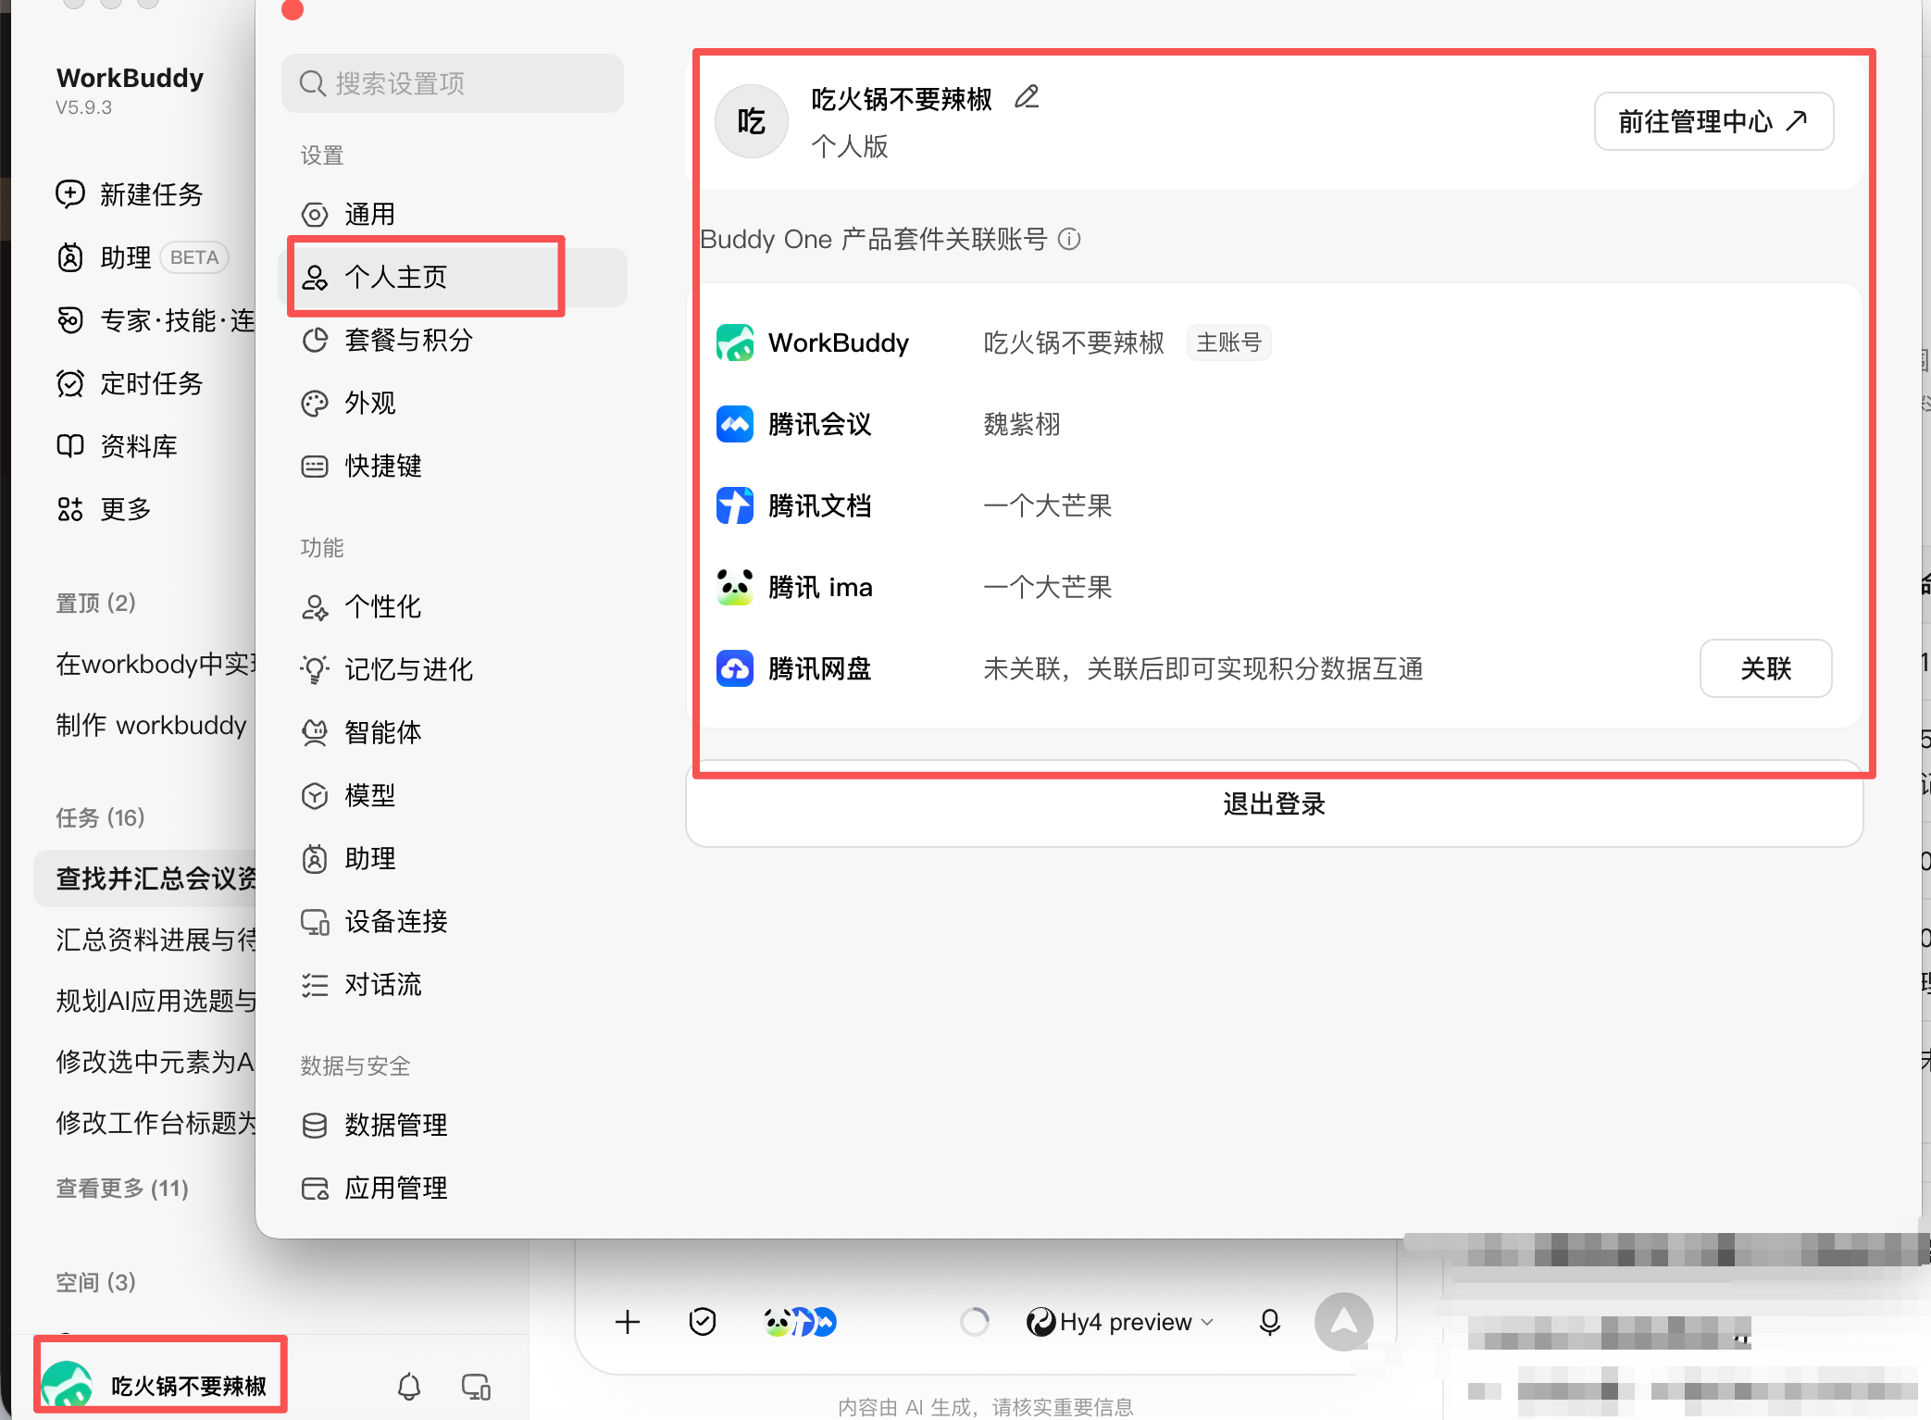
Task: Open 记忆与进化 settings
Action: (453, 669)
